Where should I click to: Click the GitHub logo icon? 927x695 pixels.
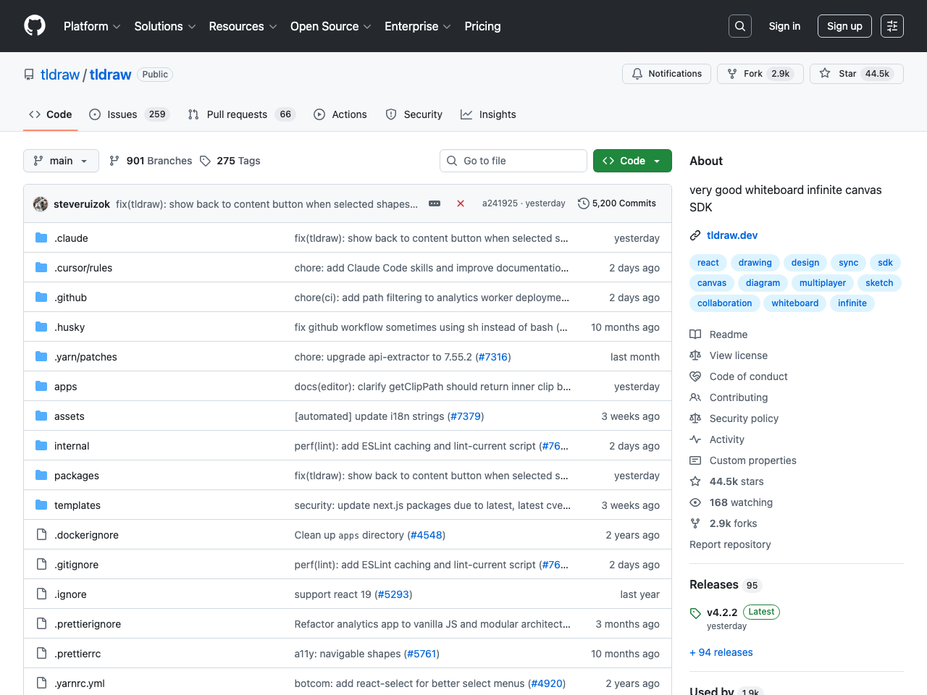click(x=35, y=26)
